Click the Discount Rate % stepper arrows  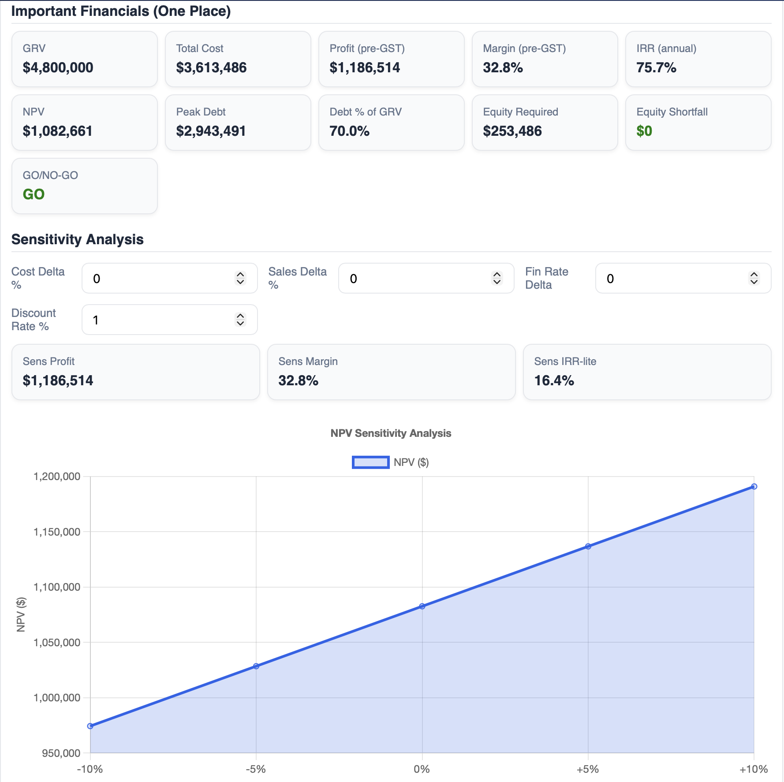pyautogui.click(x=240, y=320)
